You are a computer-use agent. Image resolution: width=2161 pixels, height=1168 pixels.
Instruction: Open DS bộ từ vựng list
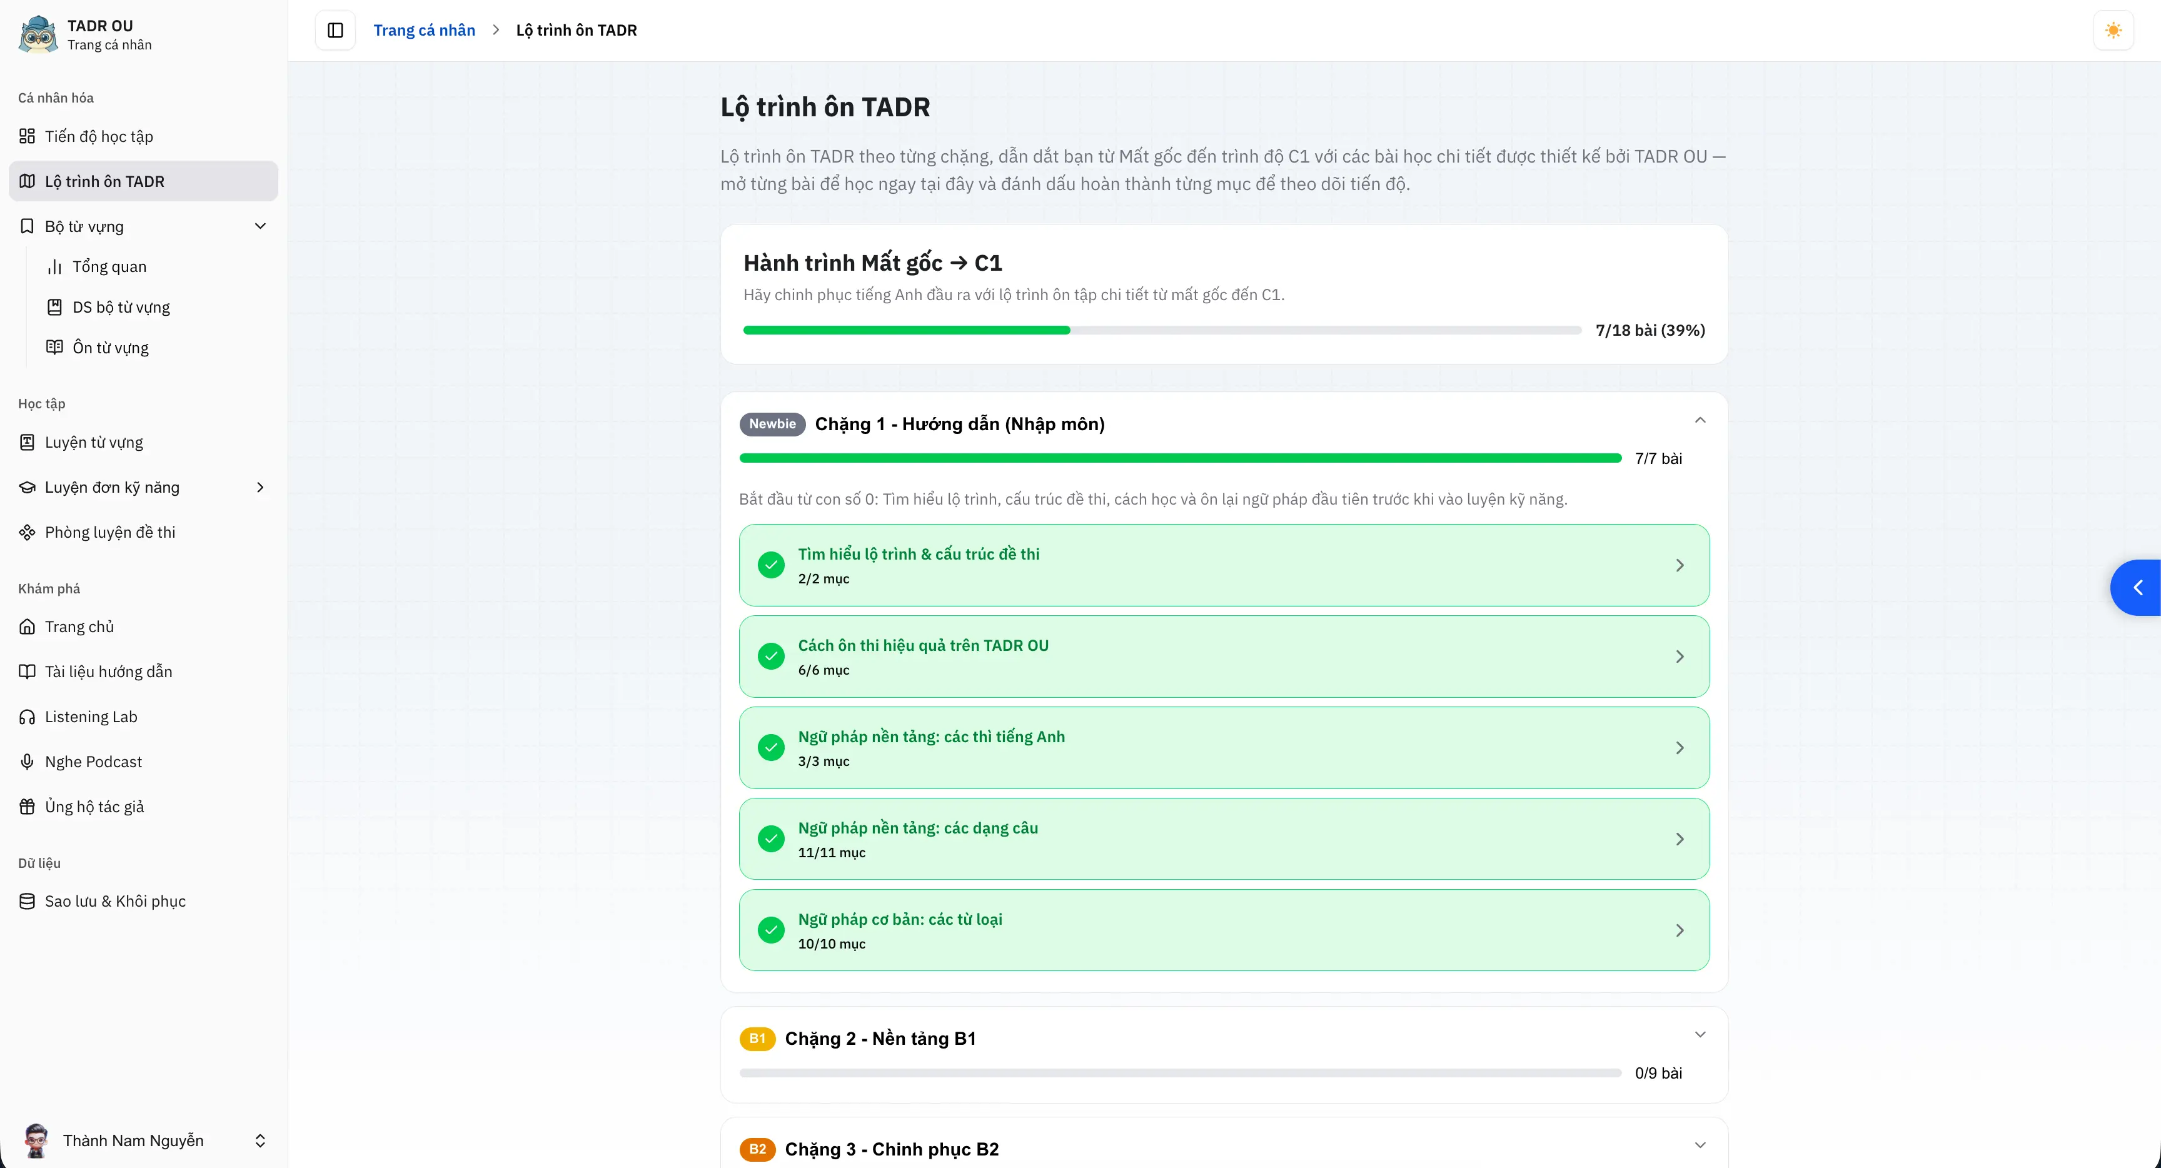point(157,307)
